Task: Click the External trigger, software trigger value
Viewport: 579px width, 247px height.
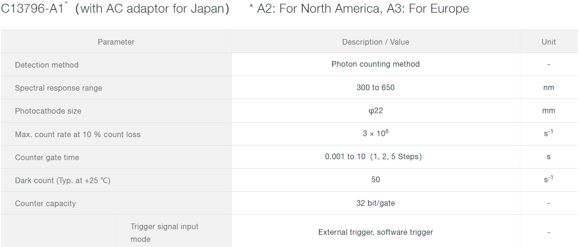Action: (375, 232)
